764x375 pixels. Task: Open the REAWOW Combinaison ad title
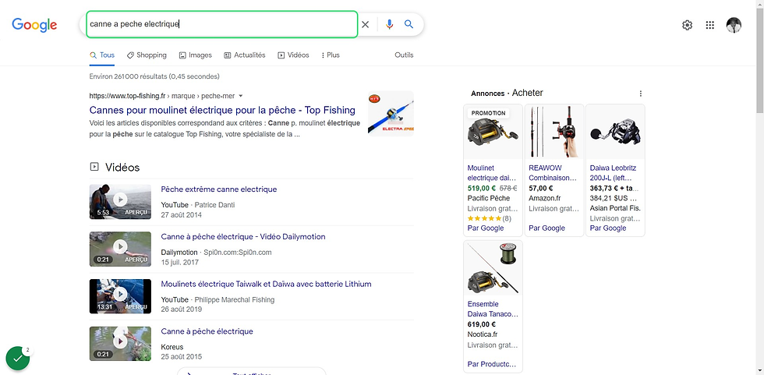(553, 173)
